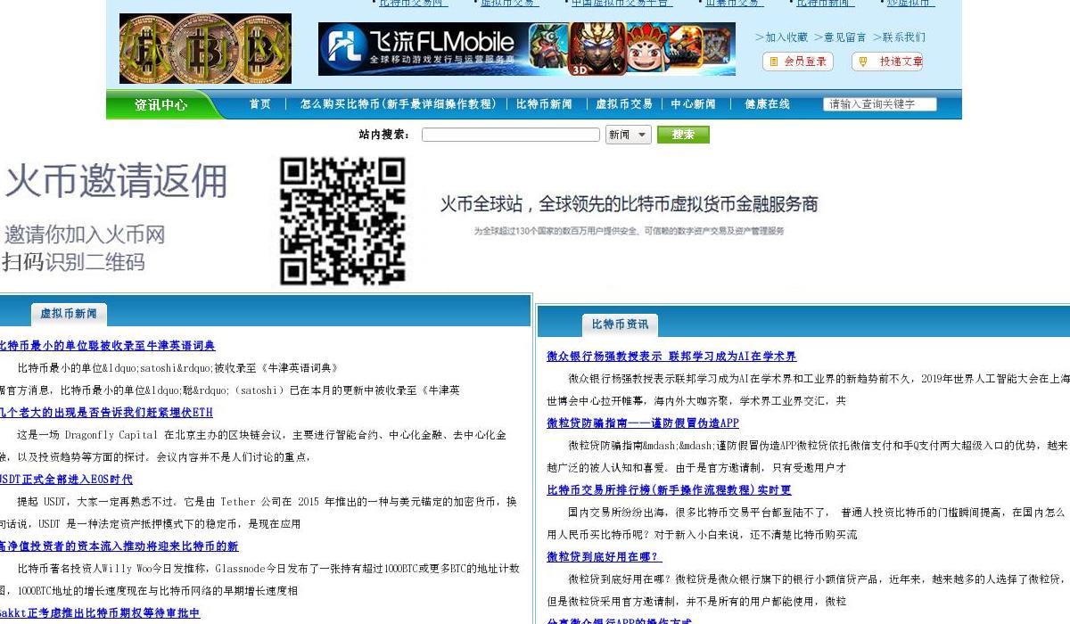The image size is (1070, 624).
Task: Open 健康在线 in the navigation bar
Action: [768, 104]
